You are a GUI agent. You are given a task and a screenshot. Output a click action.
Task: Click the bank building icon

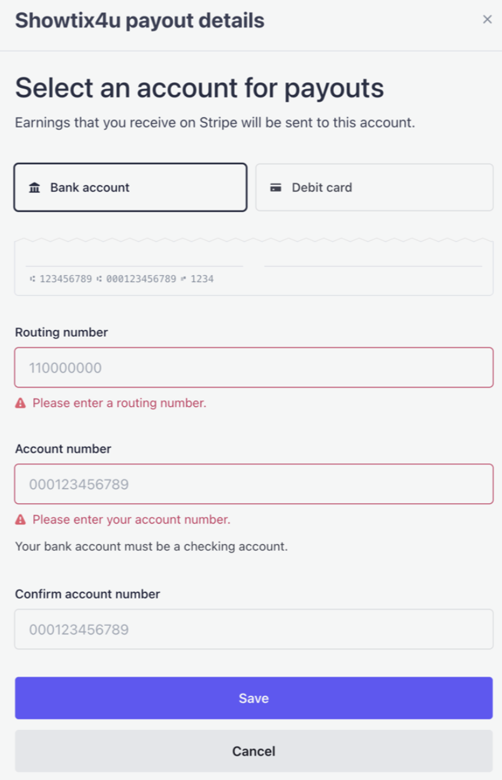tap(34, 188)
